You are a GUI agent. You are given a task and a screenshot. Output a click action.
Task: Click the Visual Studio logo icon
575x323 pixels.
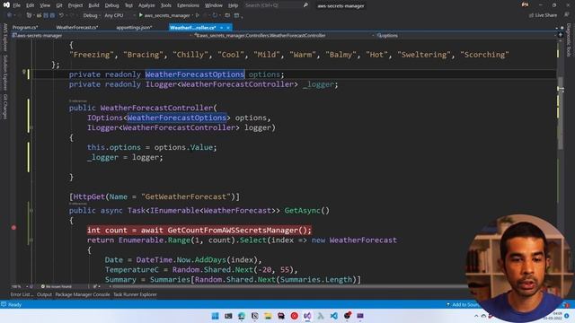point(6,5)
